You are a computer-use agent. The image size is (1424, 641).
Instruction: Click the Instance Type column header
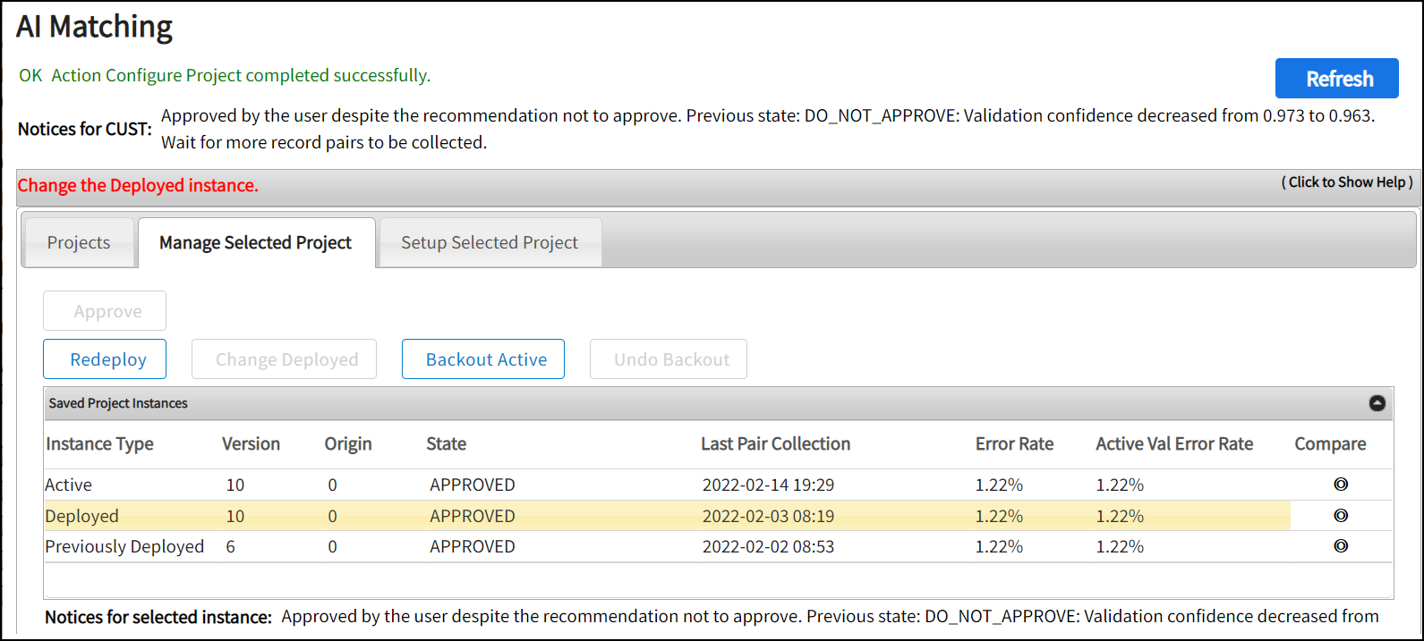click(x=99, y=444)
